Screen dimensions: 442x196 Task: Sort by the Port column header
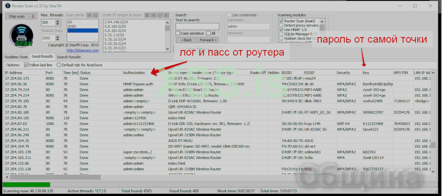tap(54, 73)
